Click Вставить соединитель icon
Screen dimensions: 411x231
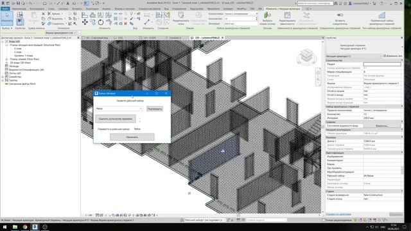(x=340, y=18)
